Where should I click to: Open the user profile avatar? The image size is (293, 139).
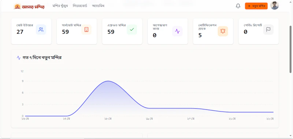click(x=274, y=5)
